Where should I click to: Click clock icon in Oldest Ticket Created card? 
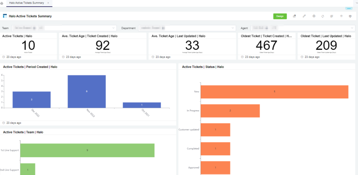pyautogui.click(x=242, y=57)
